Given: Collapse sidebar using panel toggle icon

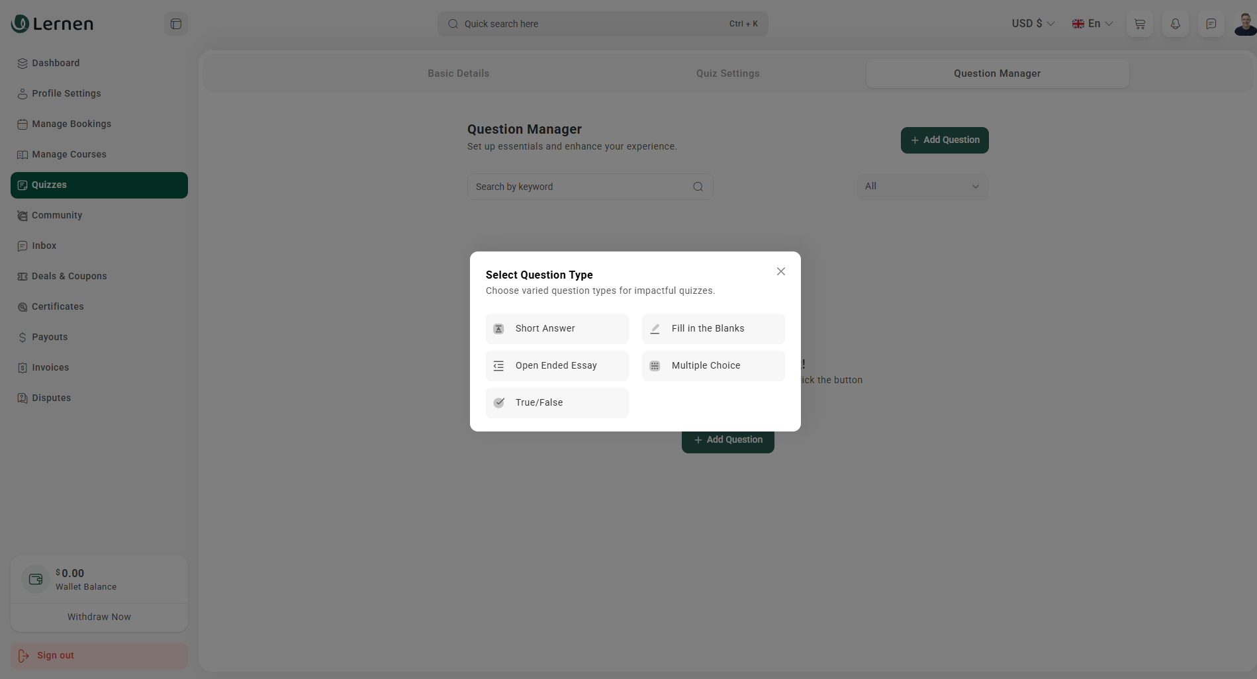Looking at the screenshot, I should (176, 24).
